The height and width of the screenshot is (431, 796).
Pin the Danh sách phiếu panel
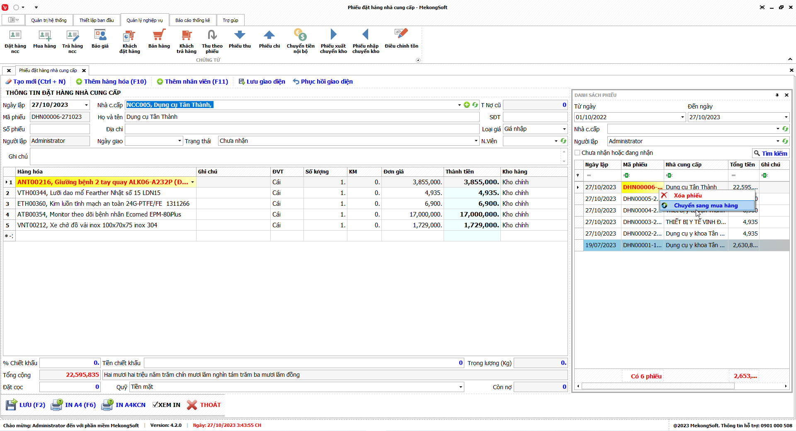click(777, 95)
